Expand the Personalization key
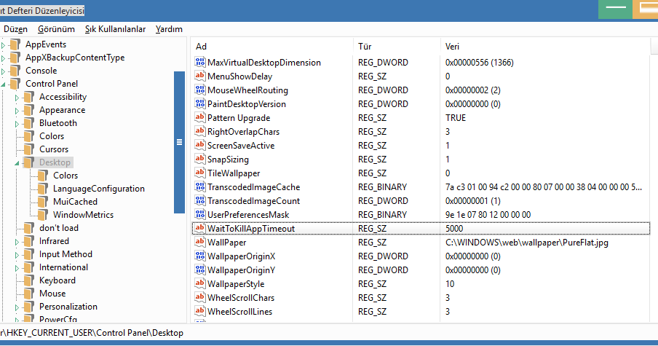The image size is (658, 346). point(17,307)
